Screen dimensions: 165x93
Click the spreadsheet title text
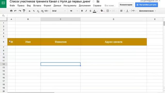[x=50, y=2]
